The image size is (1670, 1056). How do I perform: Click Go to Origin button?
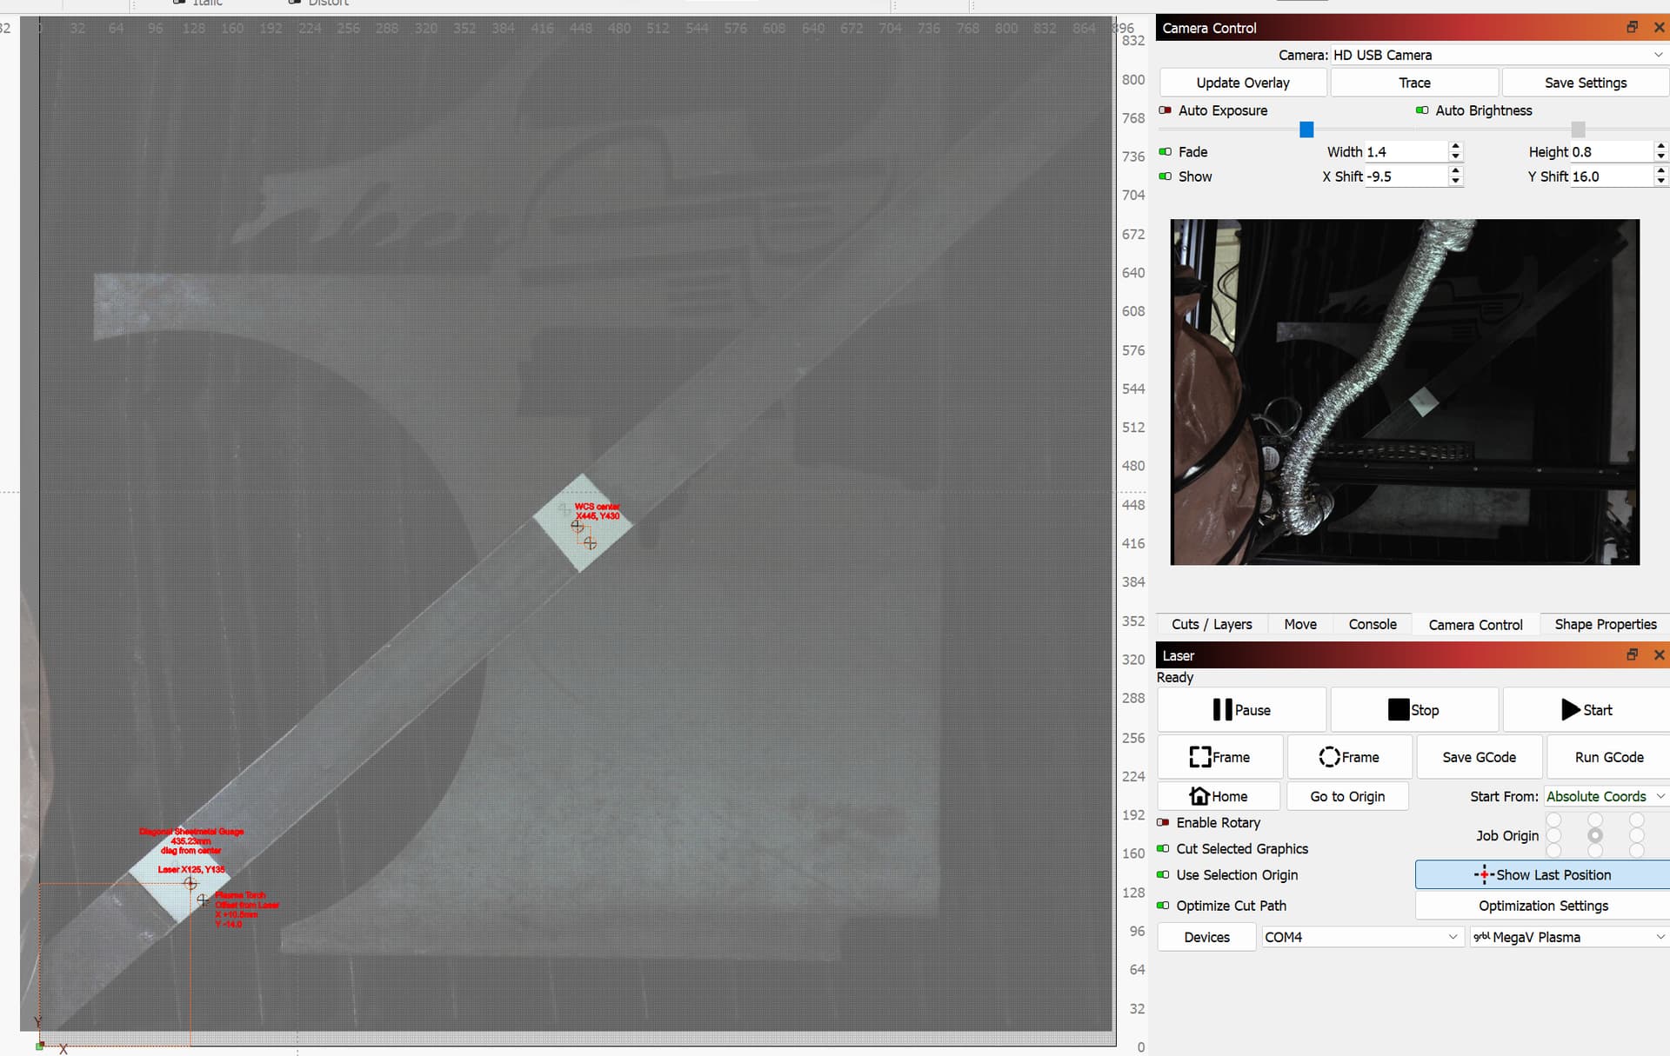[1347, 796]
